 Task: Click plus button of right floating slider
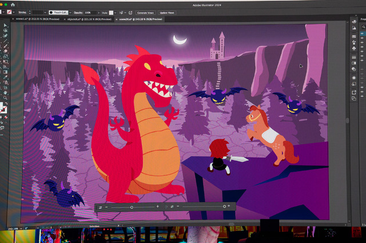(229, 206)
